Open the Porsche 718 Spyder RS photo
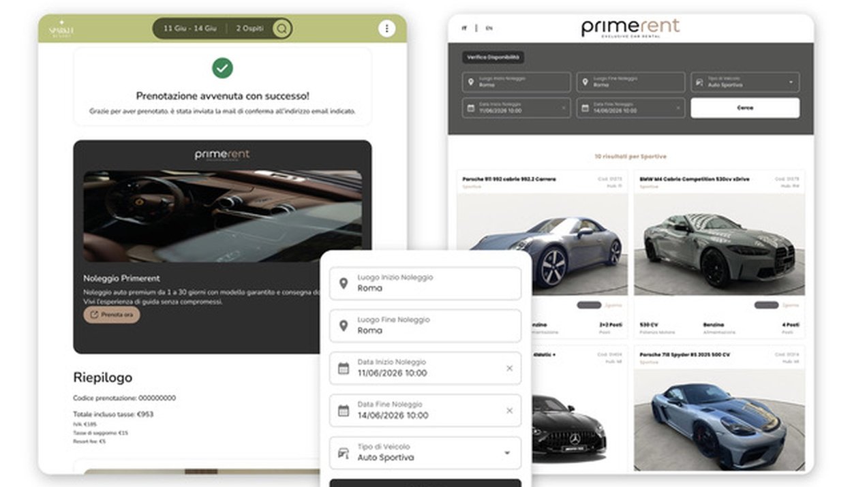This screenshot has width=852, height=487. coord(719,420)
